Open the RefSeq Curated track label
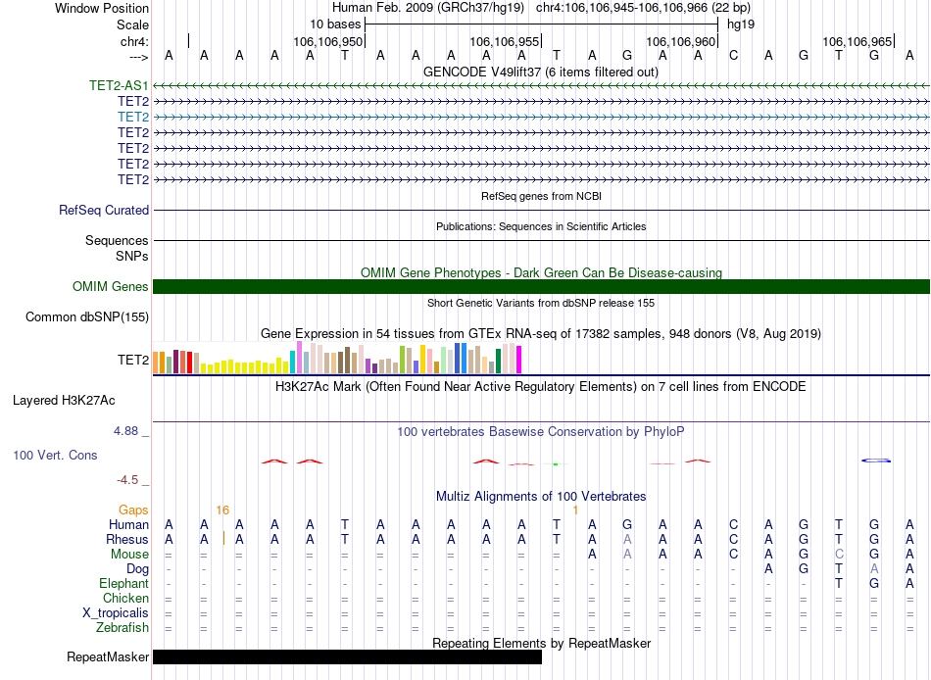The width and height of the screenshot is (931, 680). tap(104, 211)
